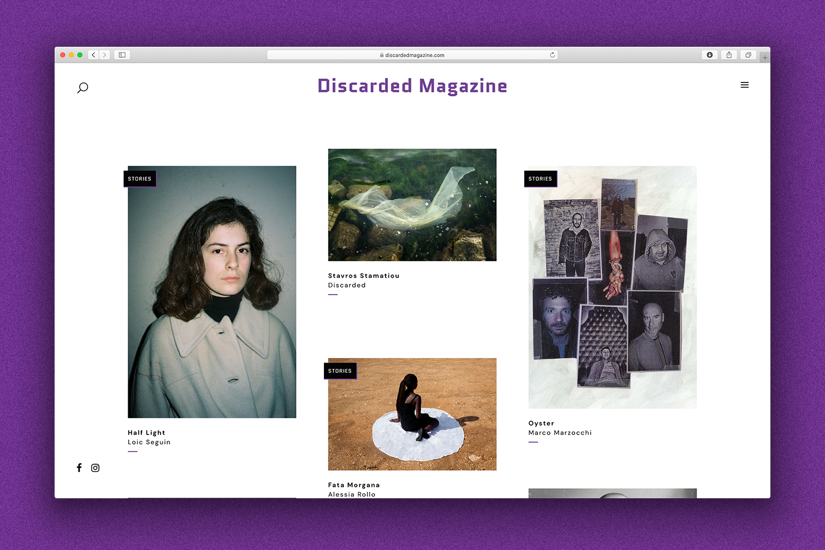
Task: Click the Alessia Rollo author name
Action: [x=351, y=494]
